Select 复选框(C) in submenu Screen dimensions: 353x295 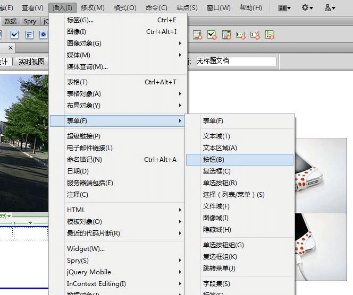pyautogui.click(x=240, y=171)
